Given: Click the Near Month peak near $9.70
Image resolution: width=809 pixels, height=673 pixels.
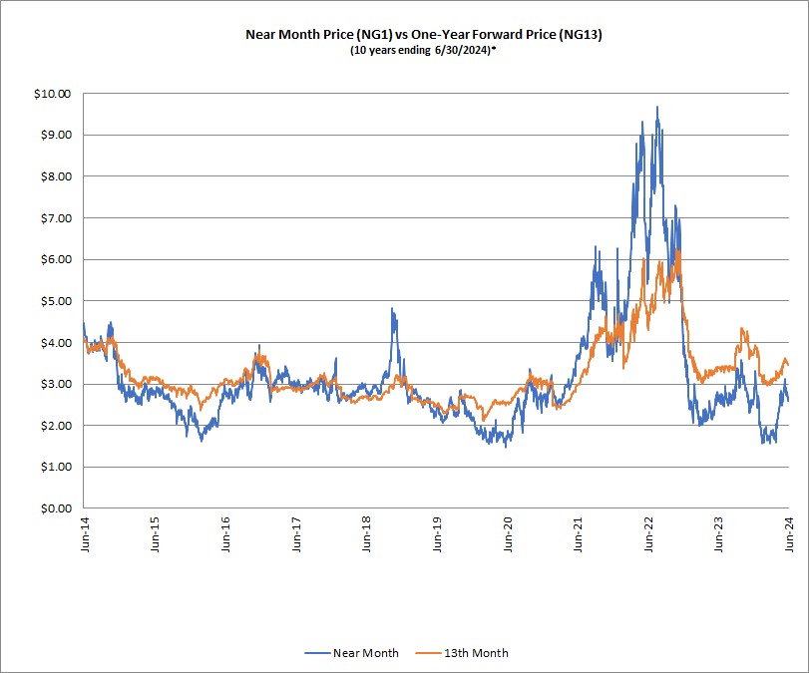Looking at the screenshot, I should [656, 108].
